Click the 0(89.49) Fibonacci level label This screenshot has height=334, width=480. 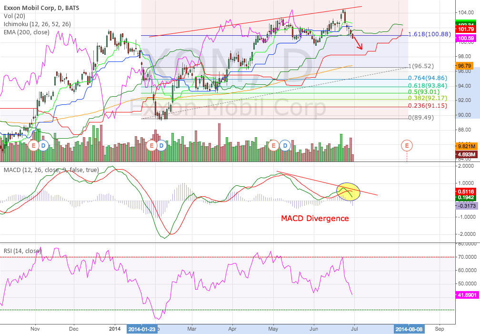click(421, 118)
